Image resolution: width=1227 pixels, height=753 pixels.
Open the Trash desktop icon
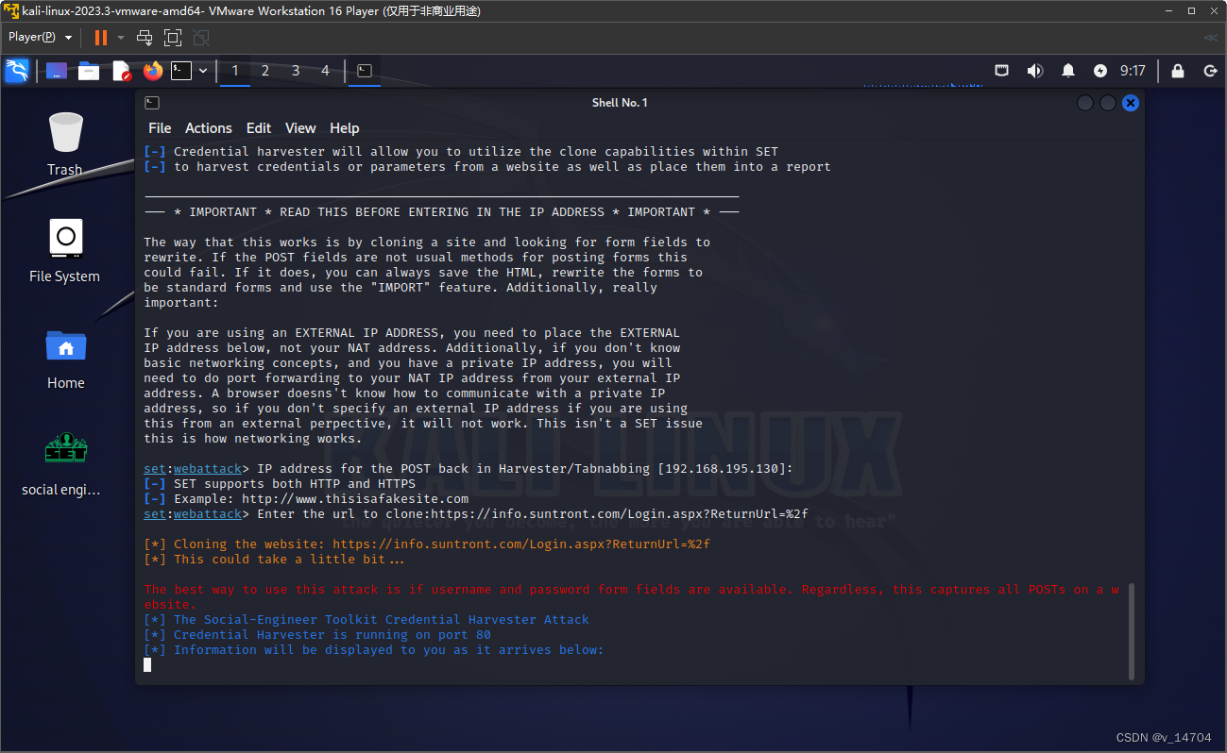[x=65, y=143]
